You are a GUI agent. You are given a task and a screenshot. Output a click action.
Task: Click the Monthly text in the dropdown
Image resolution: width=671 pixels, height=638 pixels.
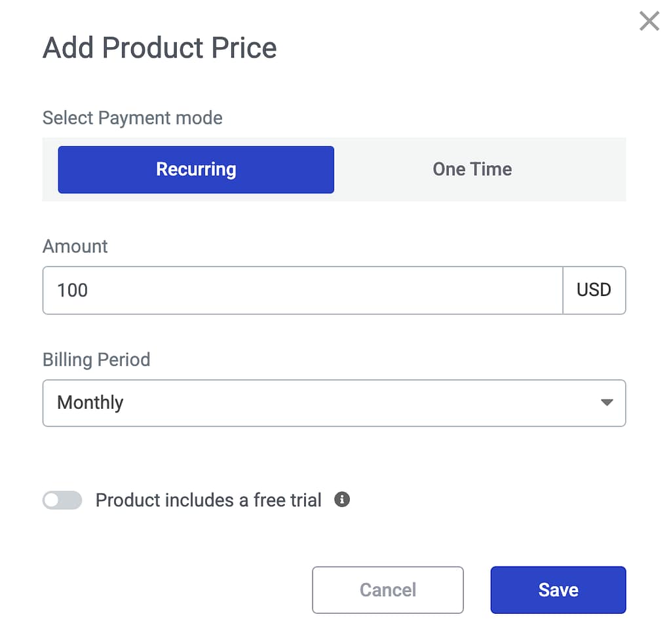click(x=90, y=402)
